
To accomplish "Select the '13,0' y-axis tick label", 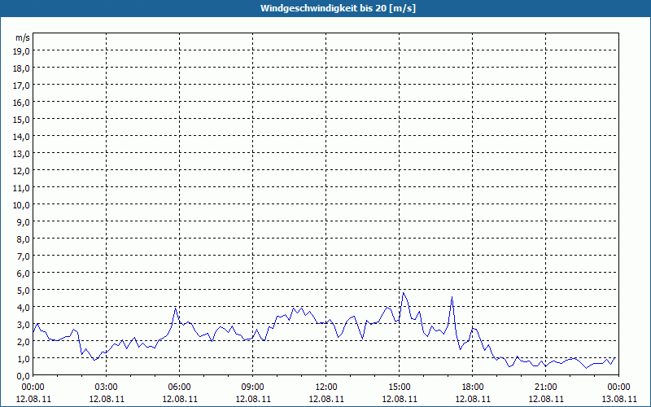I will click(22, 154).
